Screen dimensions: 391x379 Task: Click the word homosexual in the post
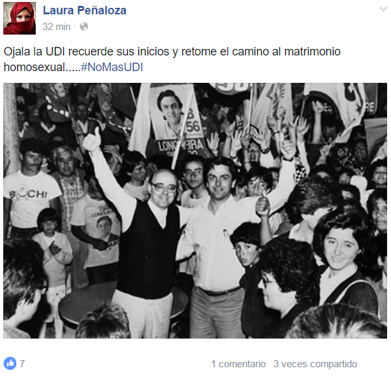point(35,67)
